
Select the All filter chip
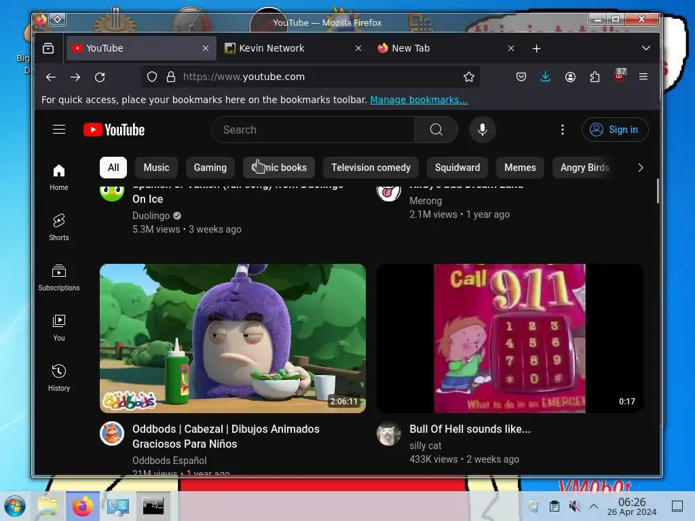tap(113, 168)
